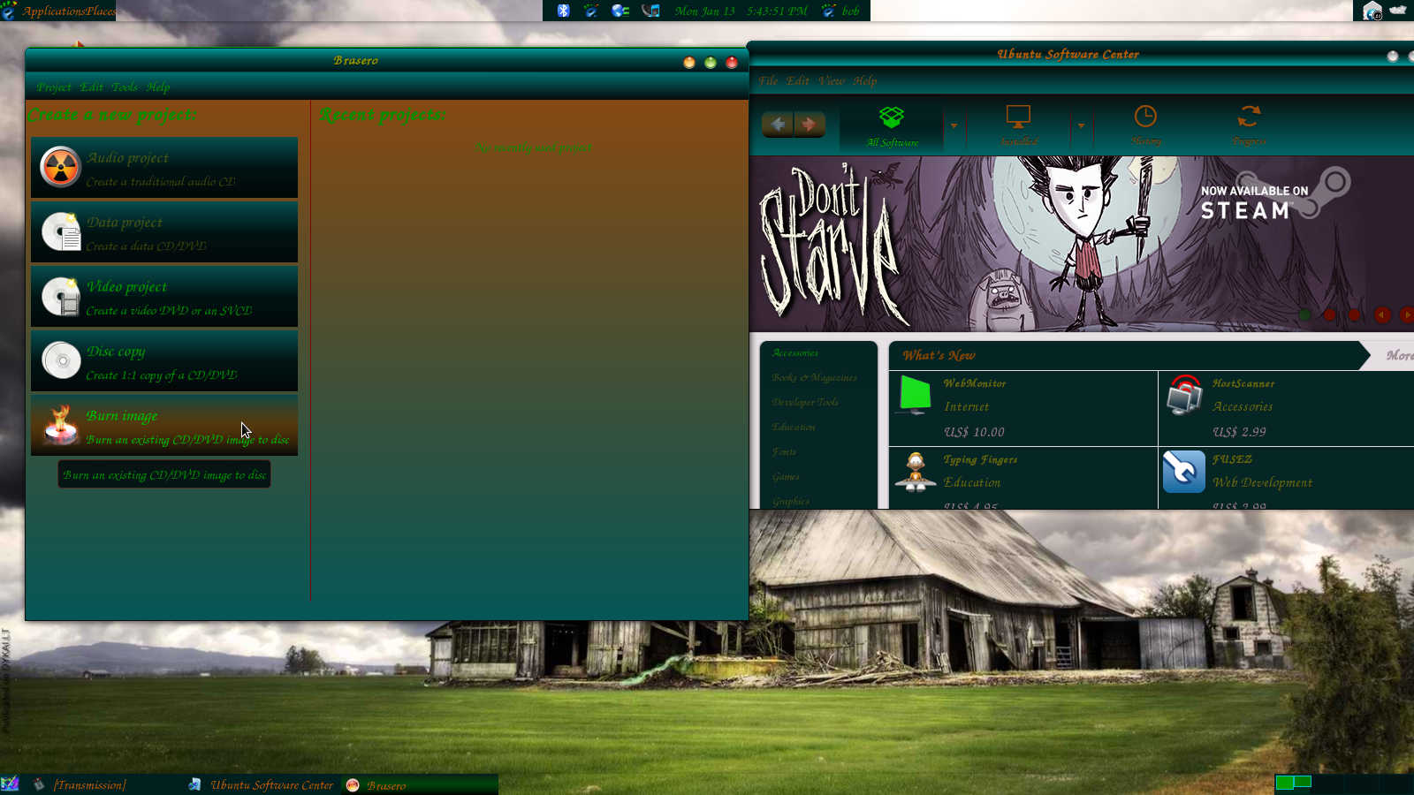Select the second banner dot
1414x795 pixels.
[1329, 314]
